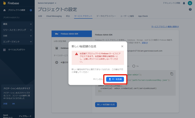
Task: Click ドキュメントに移動 link
Action: pos(172,3)
